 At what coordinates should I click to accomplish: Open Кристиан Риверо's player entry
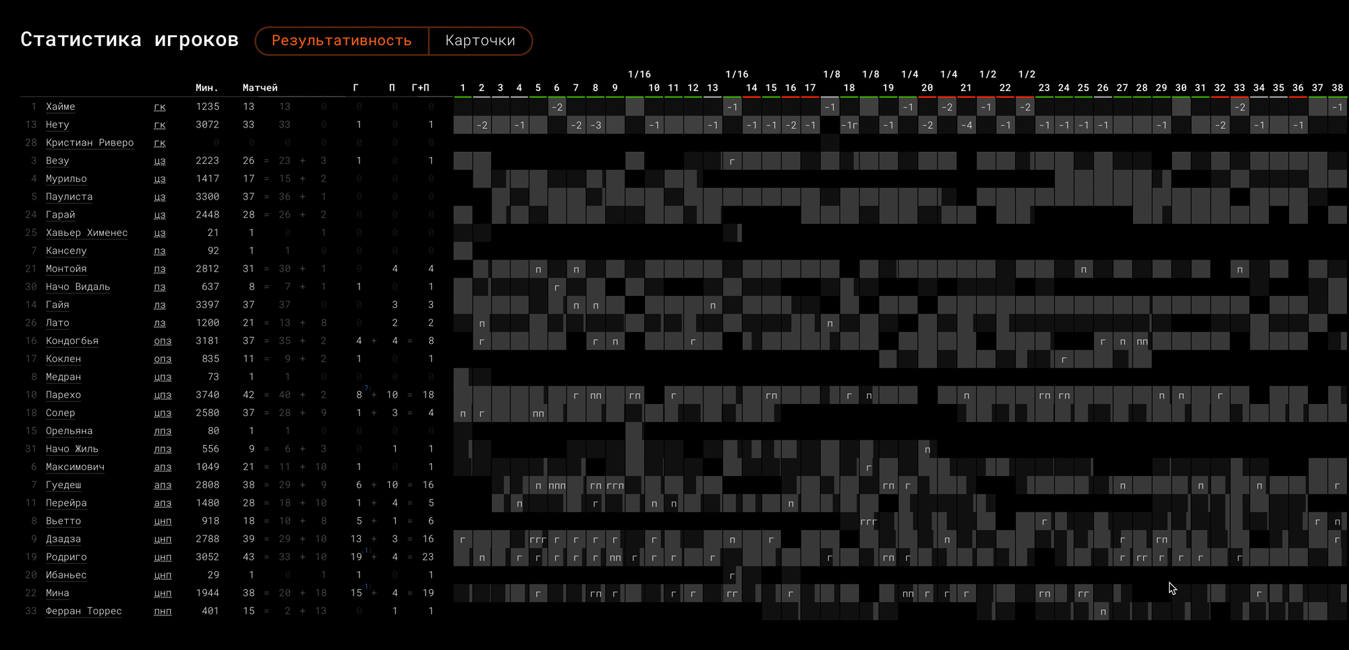(89, 143)
